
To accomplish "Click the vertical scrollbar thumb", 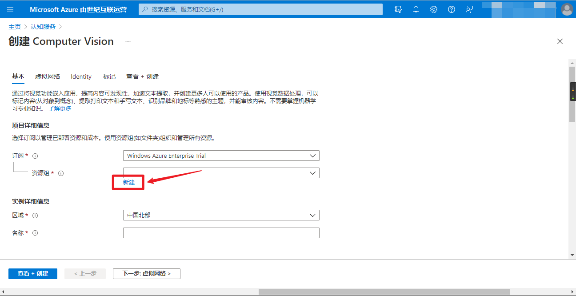I will click(x=572, y=94).
